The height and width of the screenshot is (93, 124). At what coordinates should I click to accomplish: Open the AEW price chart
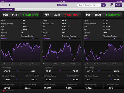click(62, 51)
